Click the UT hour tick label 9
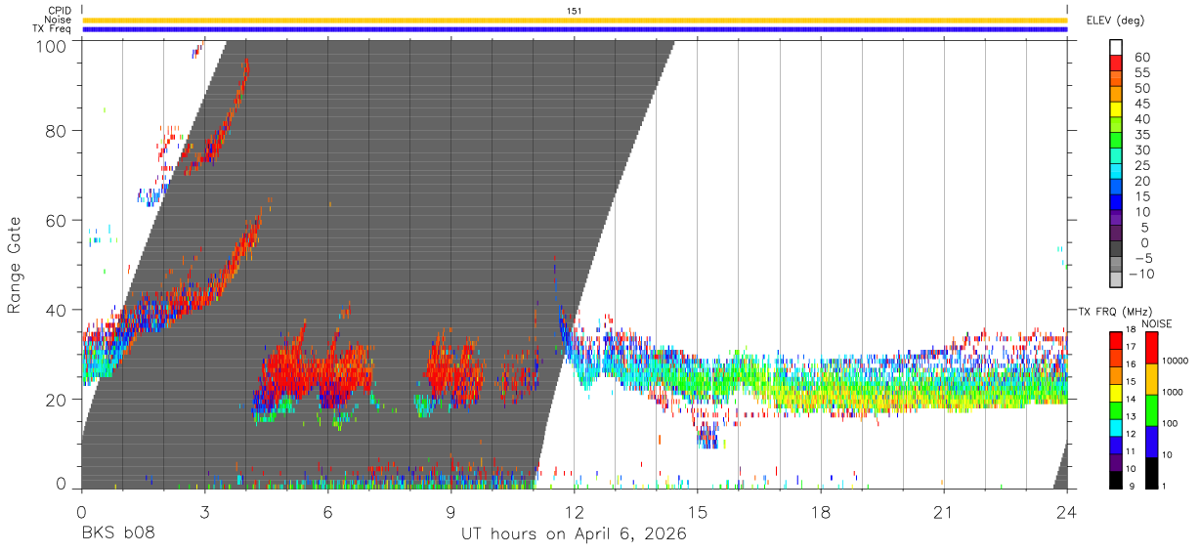Viewport: 1200px width, 554px height. [450, 511]
